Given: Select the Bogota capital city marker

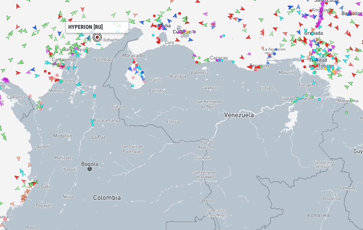Looking at the screenshot, I should [90, 169].
